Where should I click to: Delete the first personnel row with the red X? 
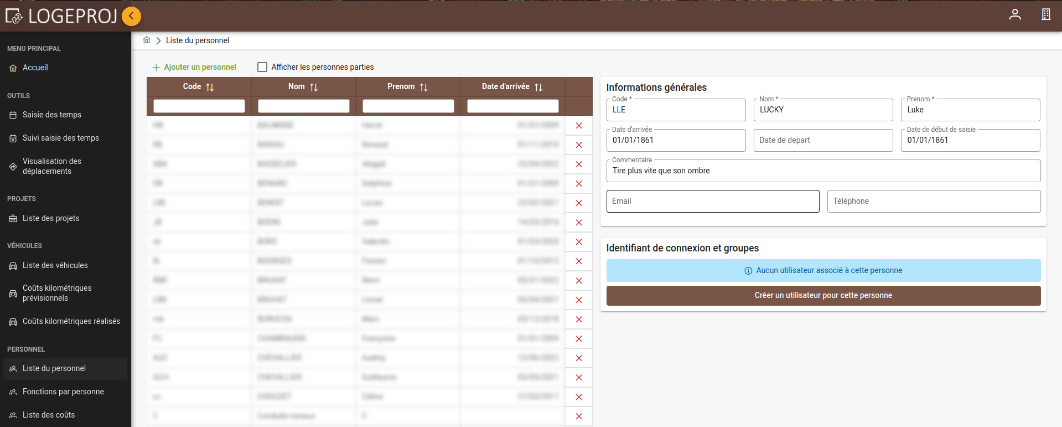click(578, 126)
